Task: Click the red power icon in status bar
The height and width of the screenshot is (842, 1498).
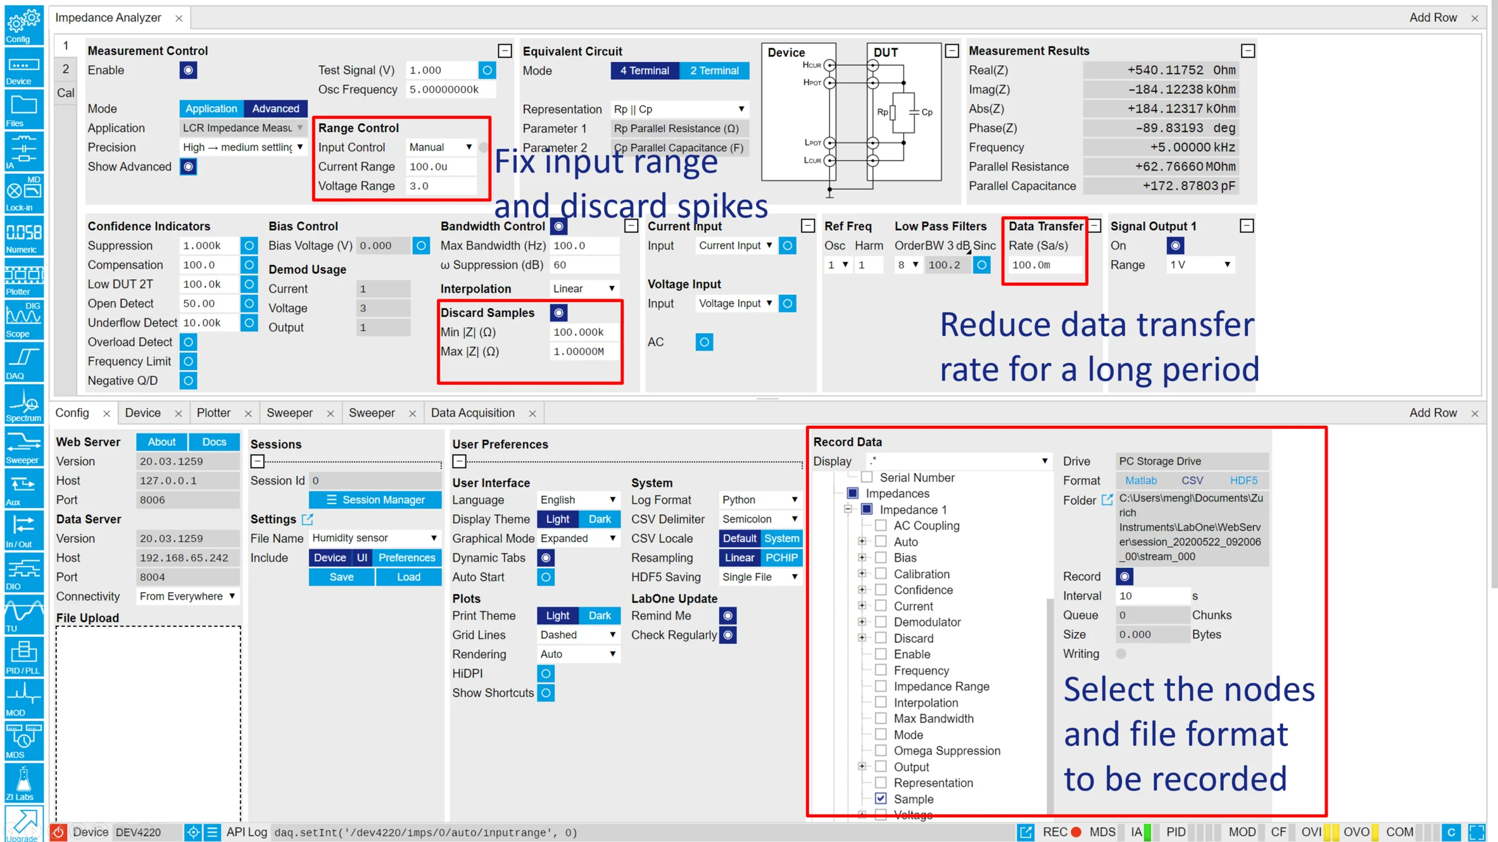Action: point(58,832)
